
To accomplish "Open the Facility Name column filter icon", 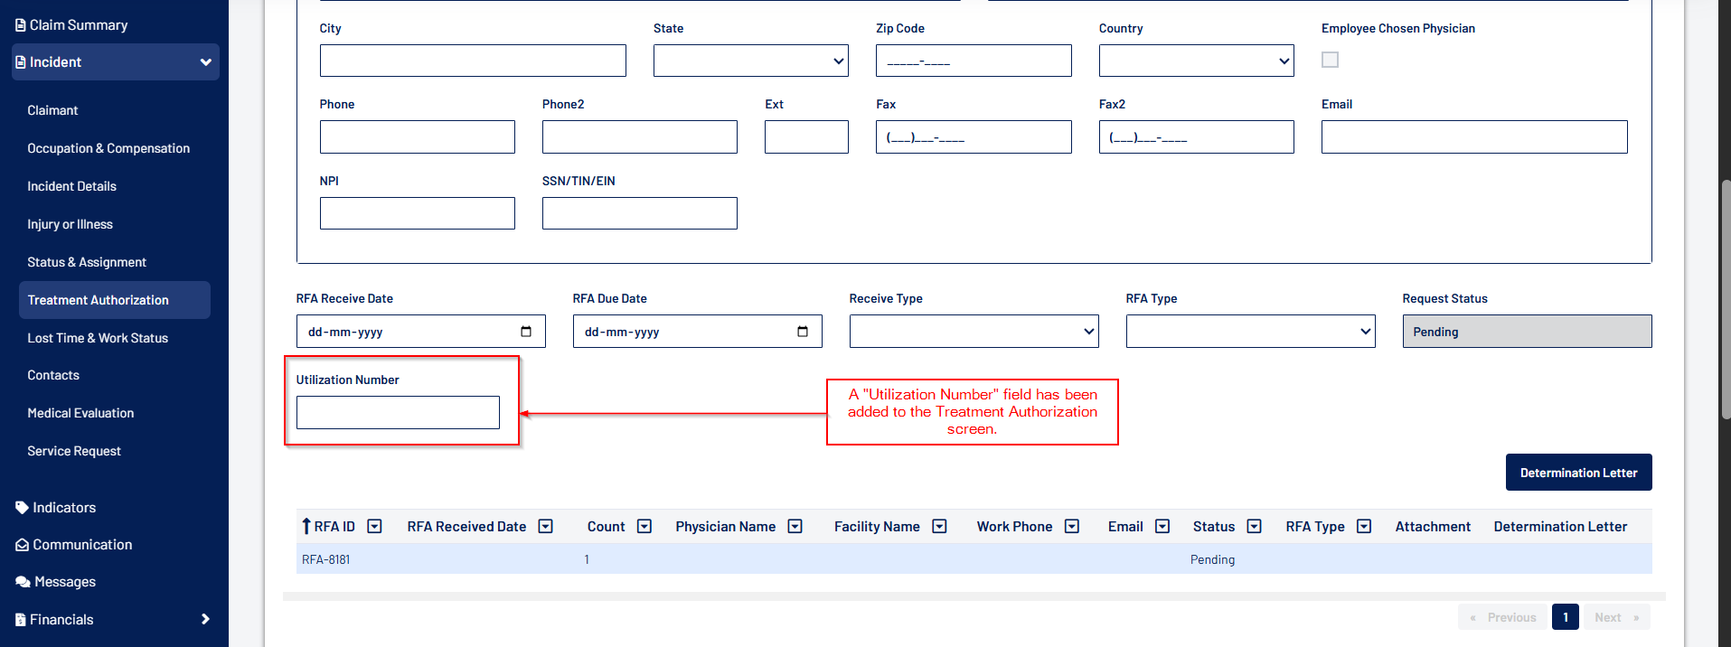I will (939, 527).
